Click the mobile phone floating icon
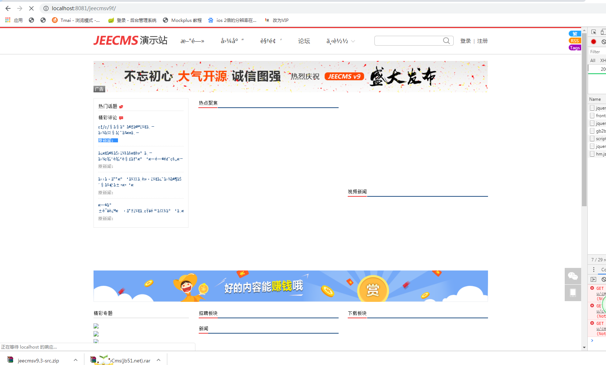Viewport: 606px width, 365px height. 573,293
